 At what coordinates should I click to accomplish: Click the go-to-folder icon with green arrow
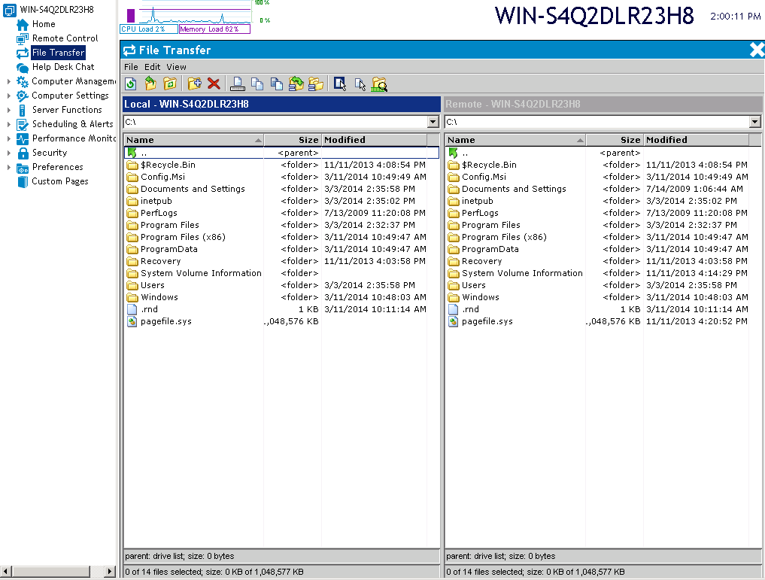click(x=170, y=84)
